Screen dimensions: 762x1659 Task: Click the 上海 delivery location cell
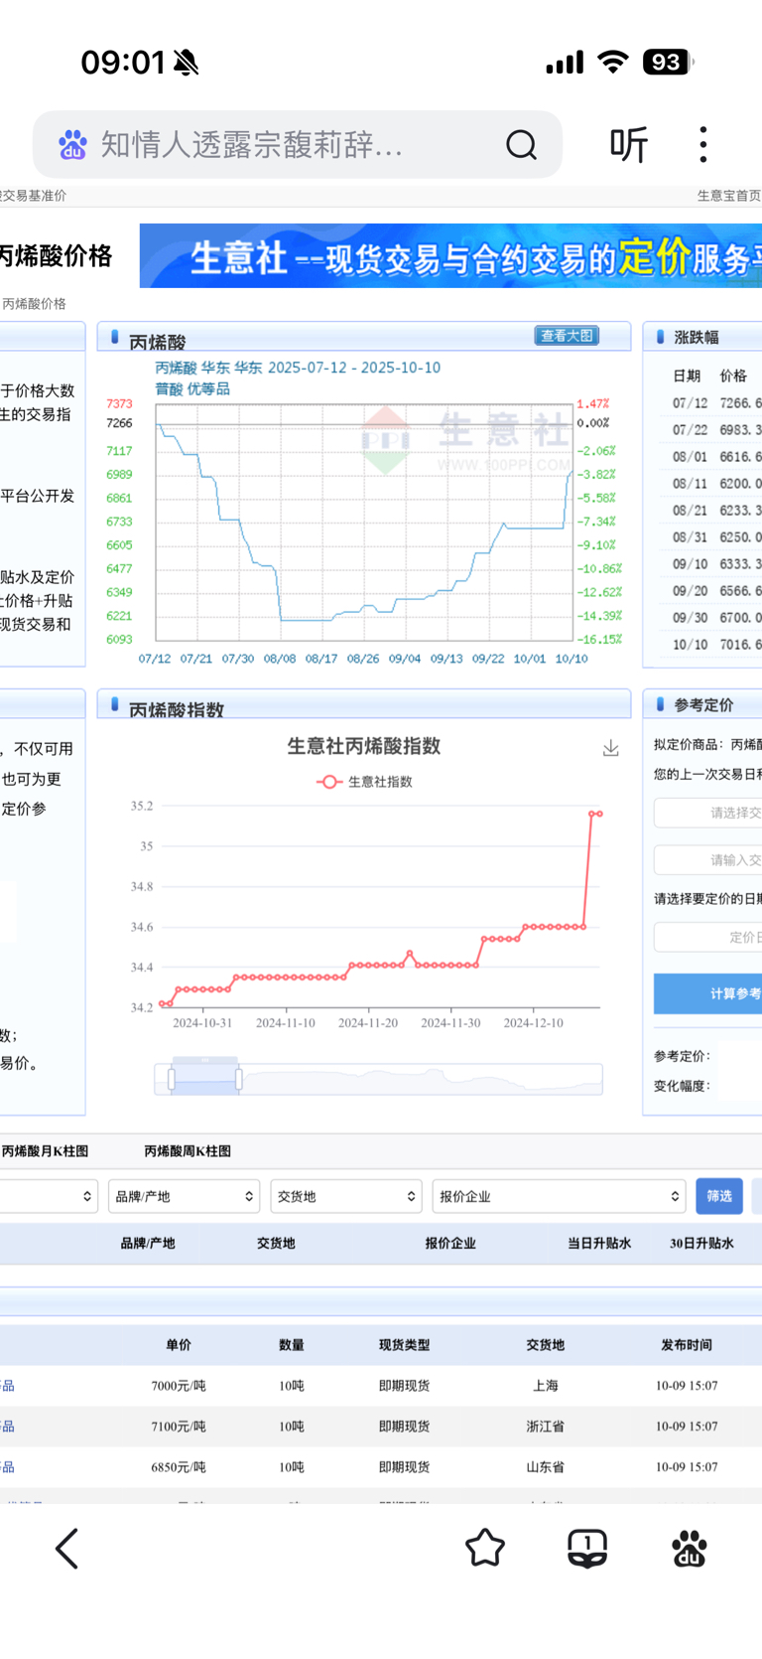546,1386
